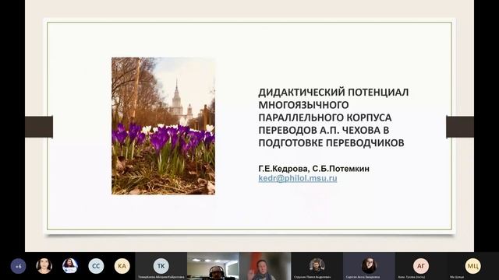Click title line 'ПАРАЛЛЕЛЬНОГО КОРПУСА'
The height and width of the screenshot is (280, 499).
(x=325, y=117)
